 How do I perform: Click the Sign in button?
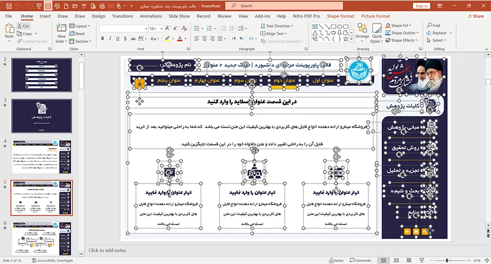click(421, 6)
